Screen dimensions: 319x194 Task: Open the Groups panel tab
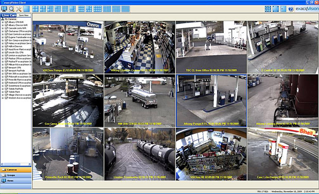(x=16, y=175)
